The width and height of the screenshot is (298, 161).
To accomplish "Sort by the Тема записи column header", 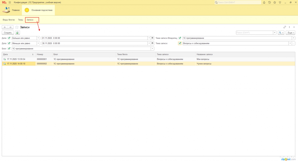I will pos(175,54).
